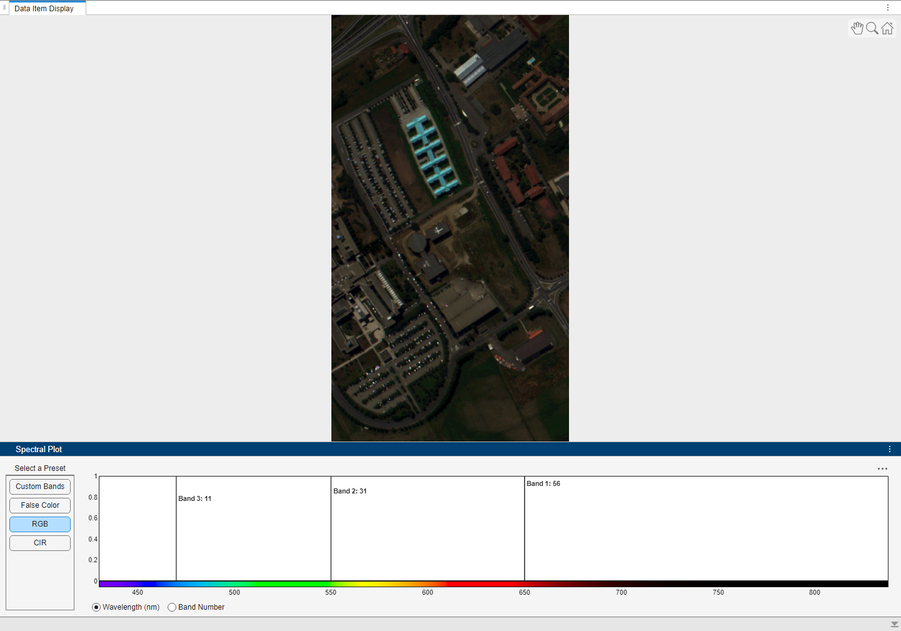Select the Wavelength (nm) radio button

96,607
